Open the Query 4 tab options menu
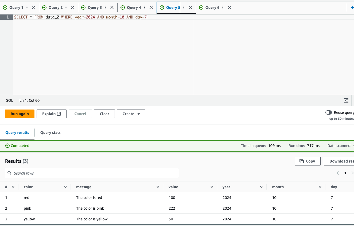Screen dimensions: 354x226 click(x=145, y=7)
